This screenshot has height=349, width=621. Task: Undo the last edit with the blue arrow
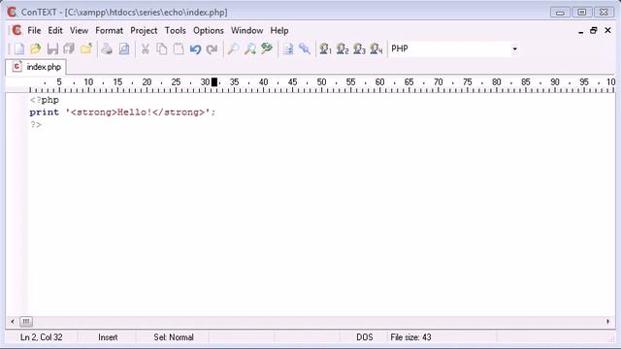coord(195,49)
